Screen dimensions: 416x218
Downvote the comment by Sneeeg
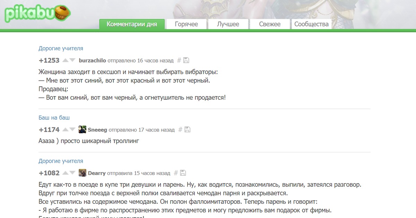point(72,129)
